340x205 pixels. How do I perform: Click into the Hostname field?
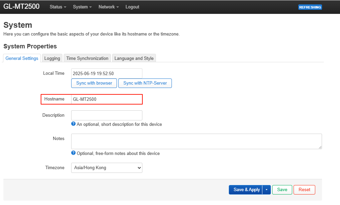click(x=107, y=99)
